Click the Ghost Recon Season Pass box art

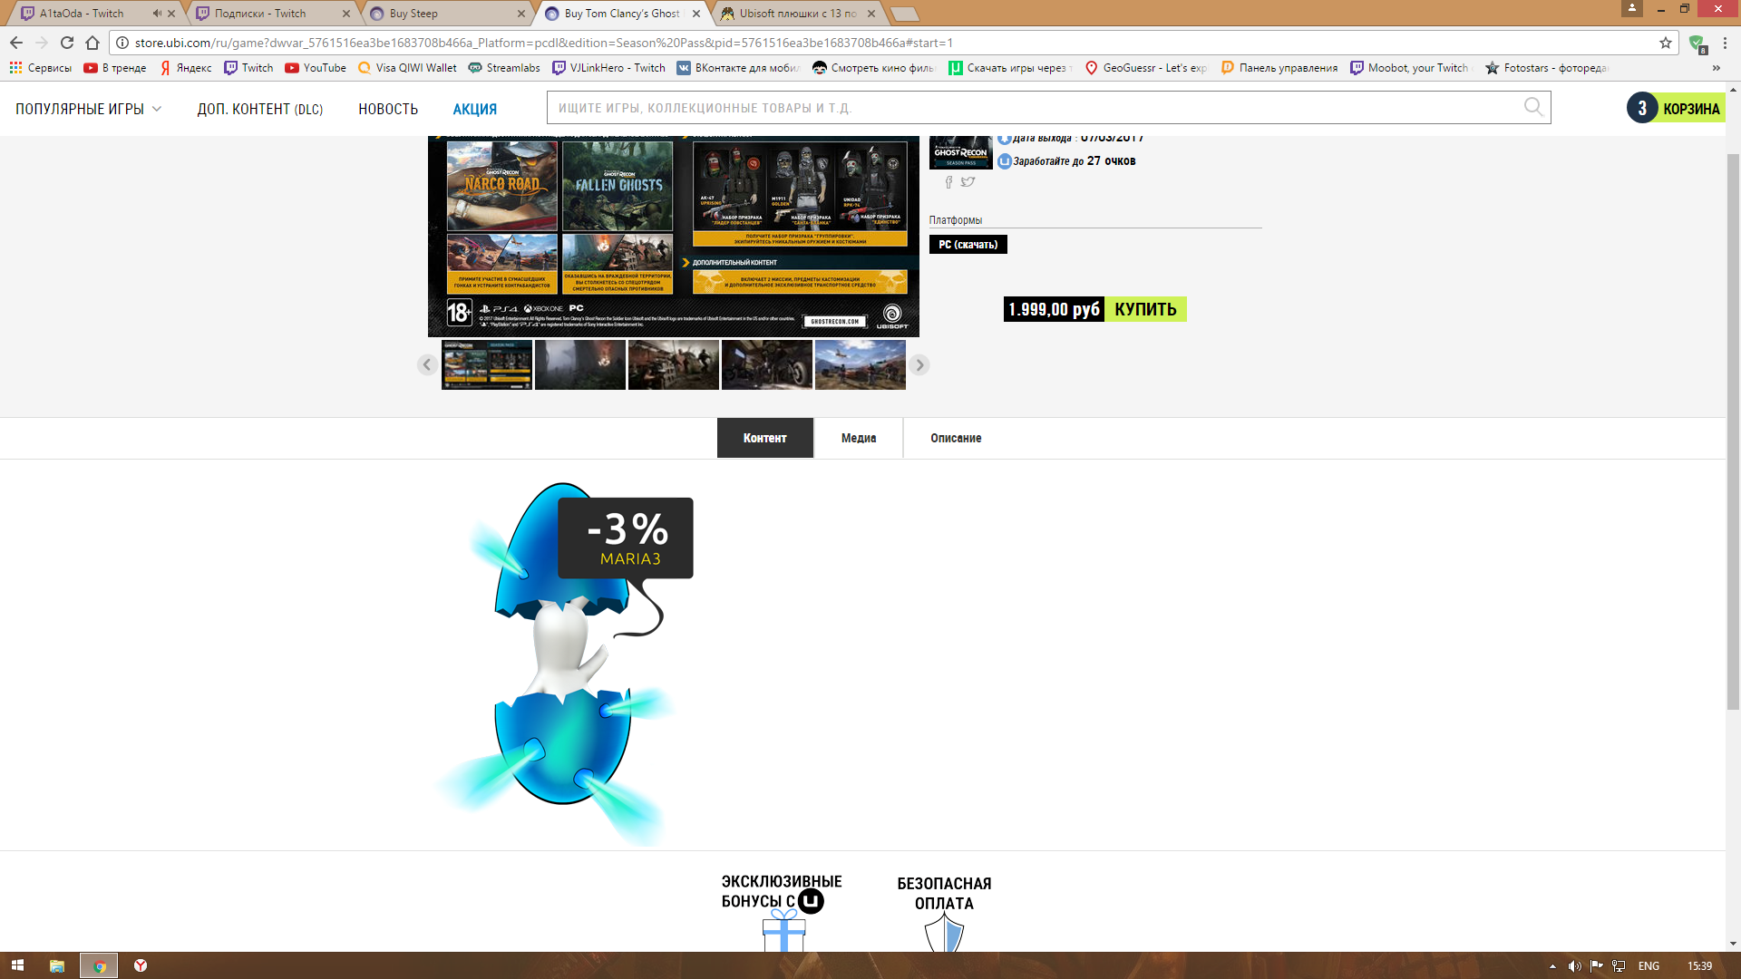pos(961,153)
